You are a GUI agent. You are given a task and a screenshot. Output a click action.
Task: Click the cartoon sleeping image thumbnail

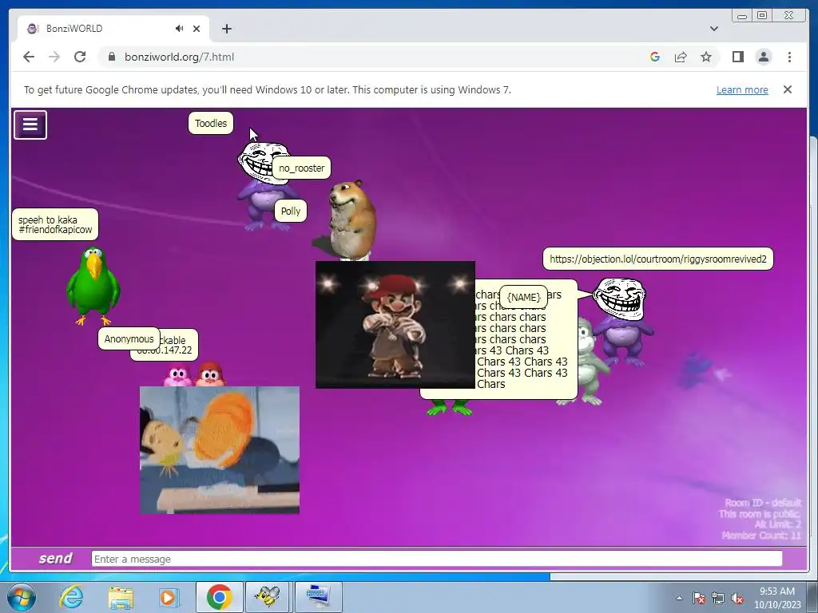pyautogui.click(x=220, y=450)
